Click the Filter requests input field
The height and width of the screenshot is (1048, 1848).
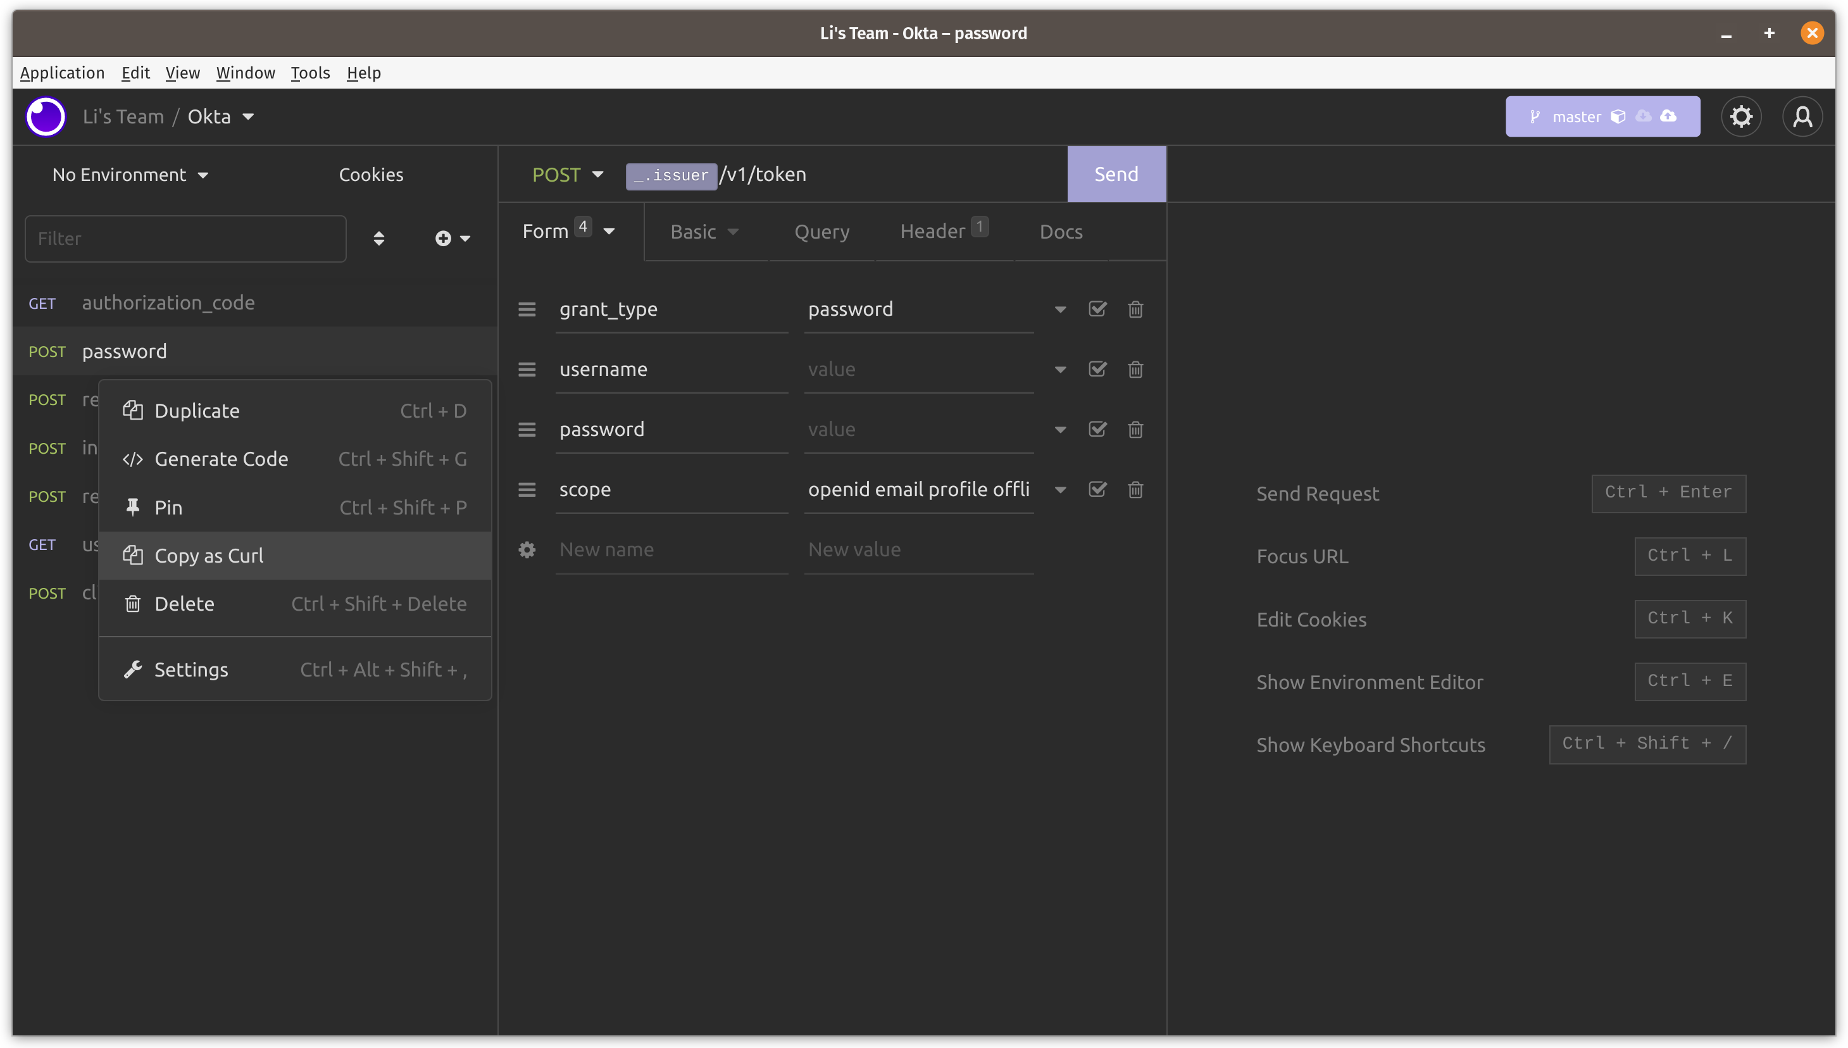point(185,238)
